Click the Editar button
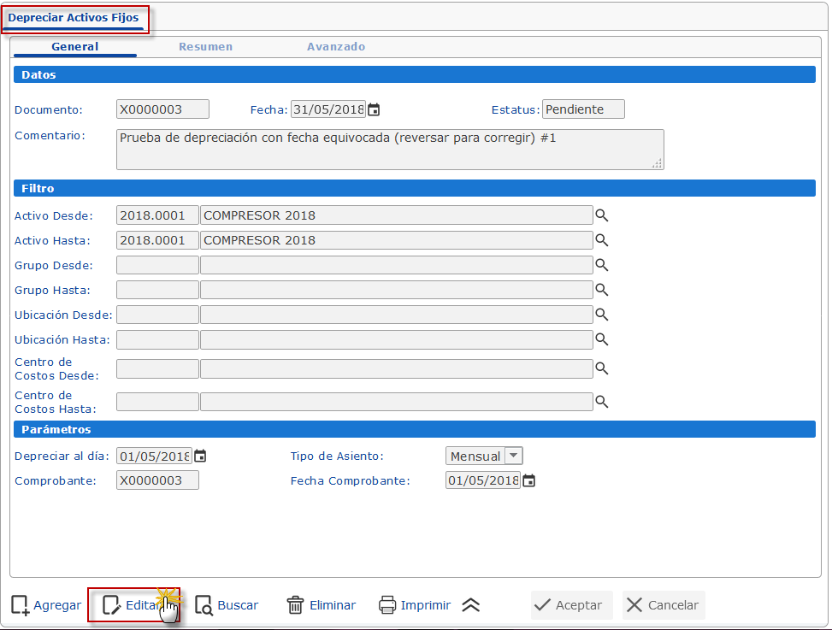This screenshot has width=832, height=630. (x=133, y=605)
